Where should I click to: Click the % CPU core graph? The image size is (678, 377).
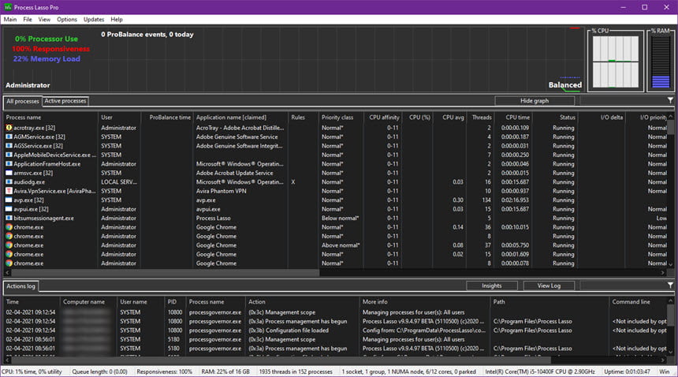click(615, 62)
